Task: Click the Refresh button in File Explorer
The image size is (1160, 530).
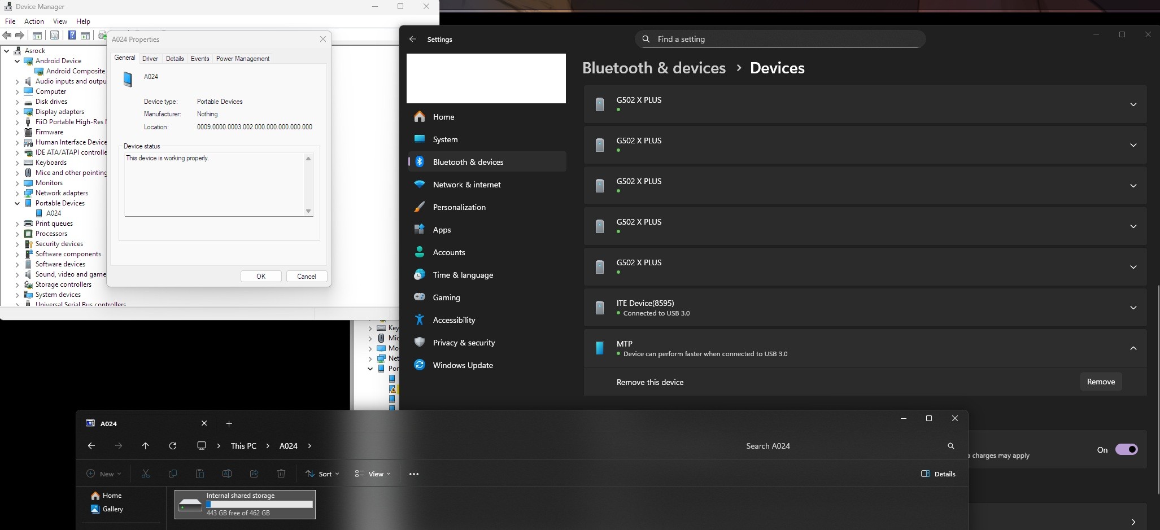Action: click(173, 446)
